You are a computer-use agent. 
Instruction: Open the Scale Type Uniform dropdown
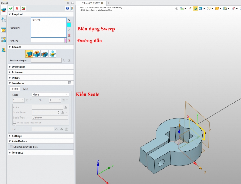point(50,118)
